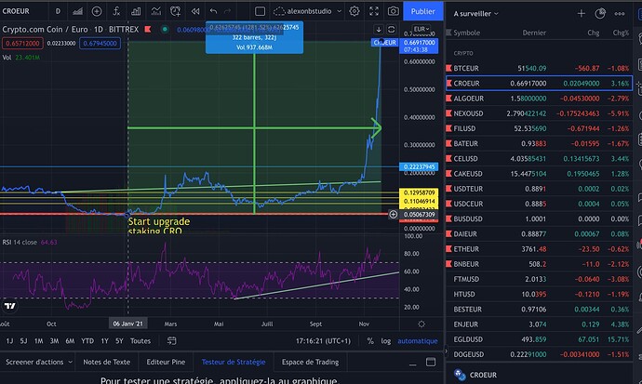Open the time axis settings gear

point(421,324)
